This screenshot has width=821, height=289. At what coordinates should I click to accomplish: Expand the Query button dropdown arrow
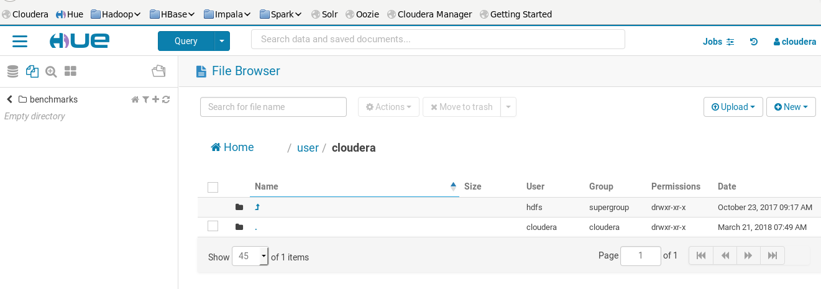(x=222, y=41)
